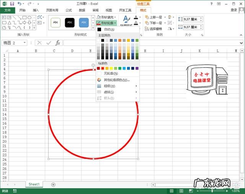Switch to Normal view in status bar
245x194 pixels.
[x=171, y=191]
